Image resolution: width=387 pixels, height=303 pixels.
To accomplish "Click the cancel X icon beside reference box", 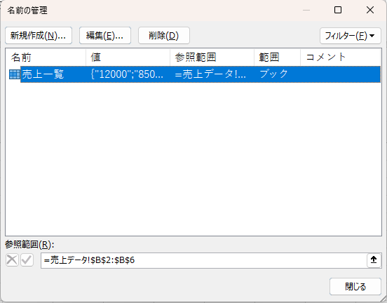I will tap(12, 260).
